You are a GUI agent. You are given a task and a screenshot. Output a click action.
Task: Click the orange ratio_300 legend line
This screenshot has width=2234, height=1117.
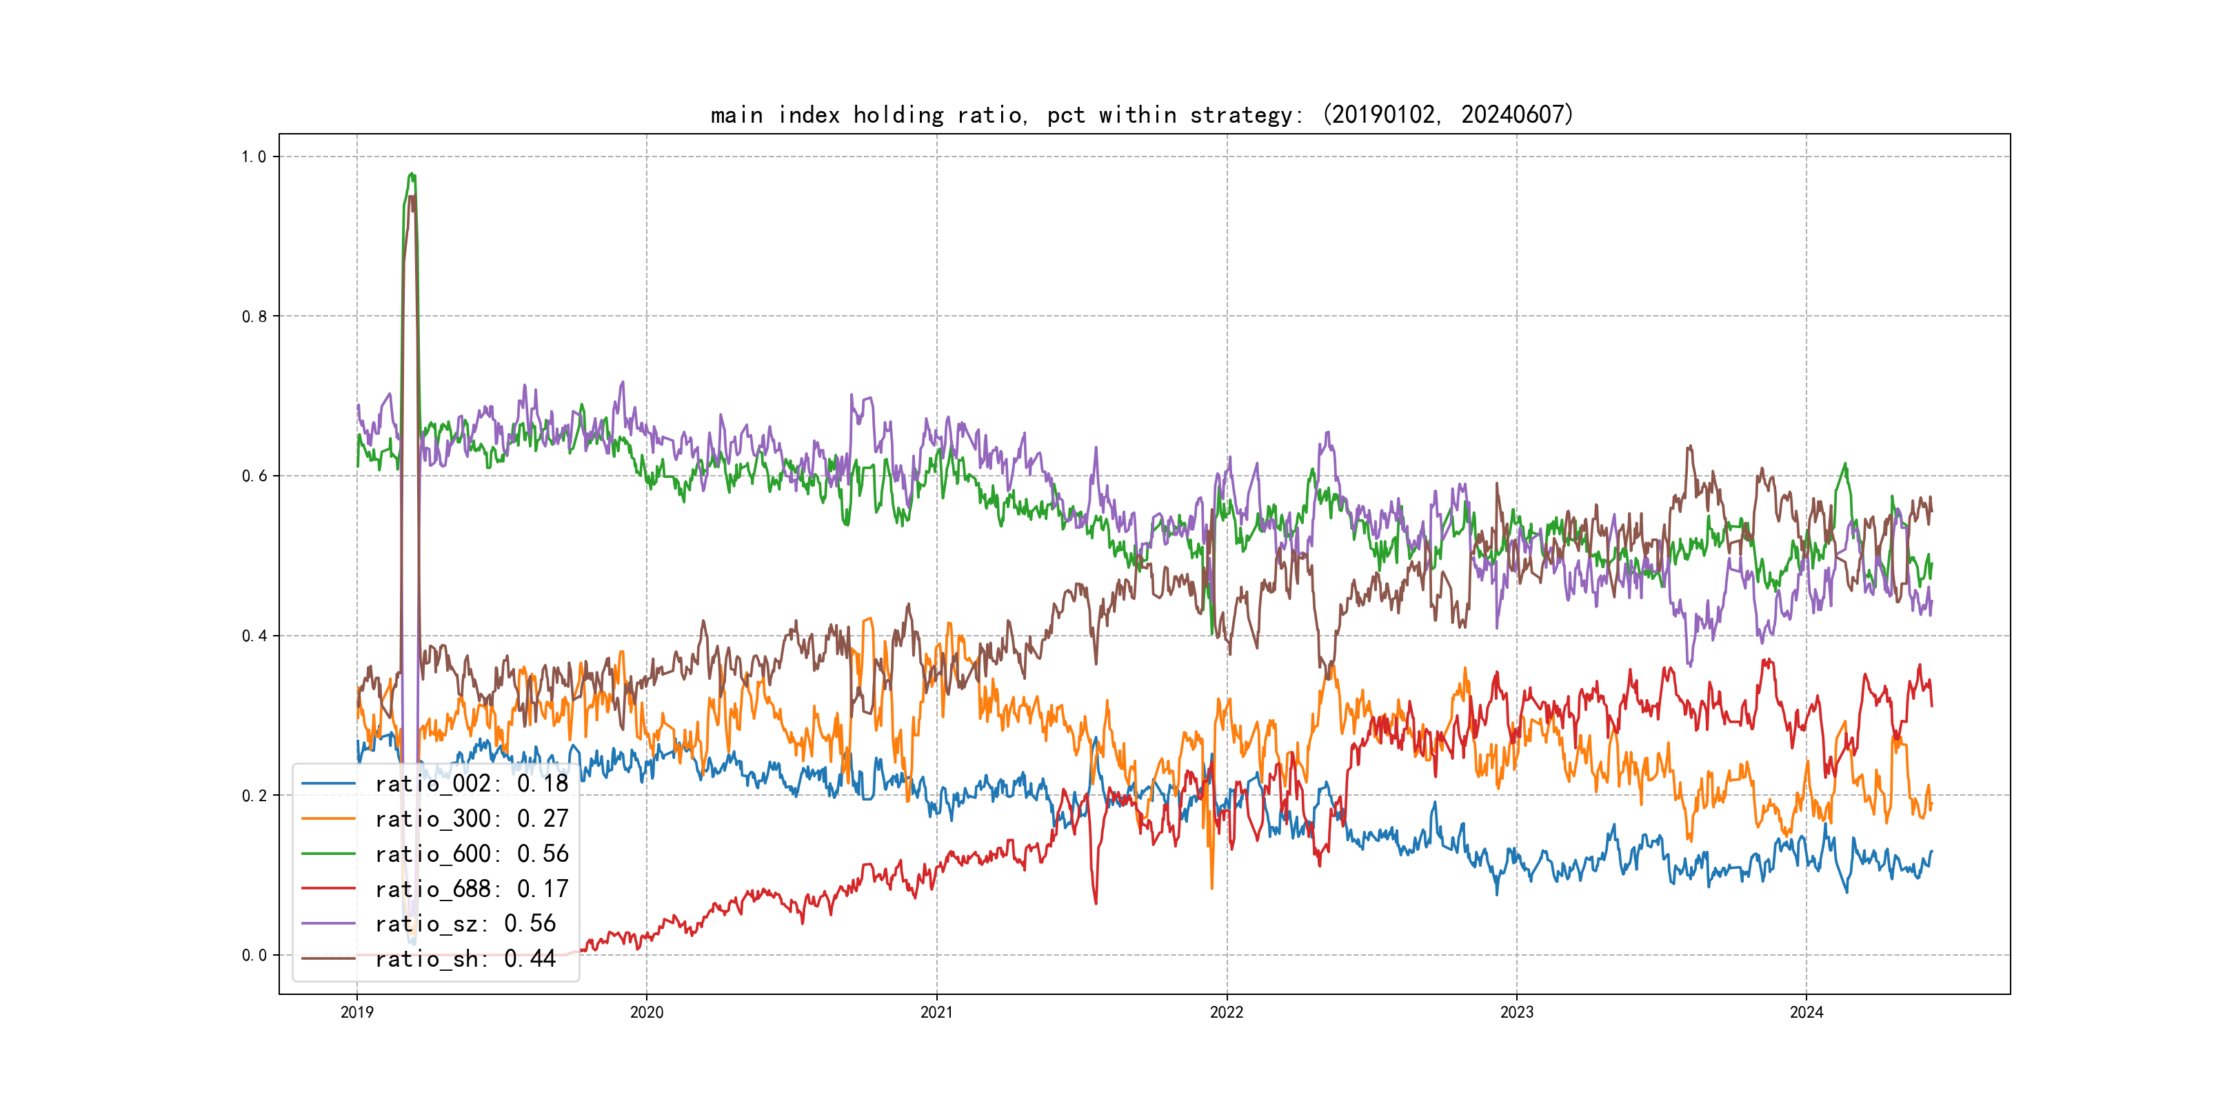[329, 818]
